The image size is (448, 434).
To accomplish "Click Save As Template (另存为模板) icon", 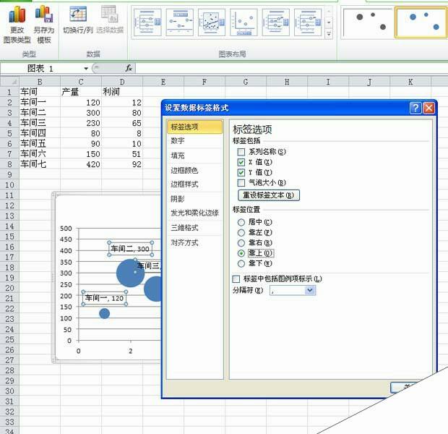I will [x=43, y=25].
